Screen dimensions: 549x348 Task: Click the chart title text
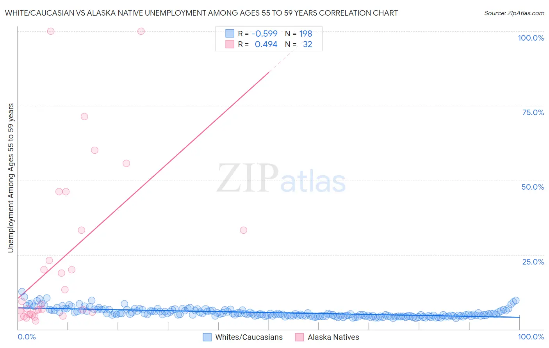[x=201, y=13]
